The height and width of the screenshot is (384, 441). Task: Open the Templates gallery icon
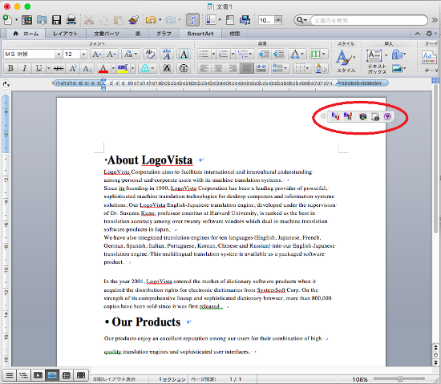(x=26, y=20)
